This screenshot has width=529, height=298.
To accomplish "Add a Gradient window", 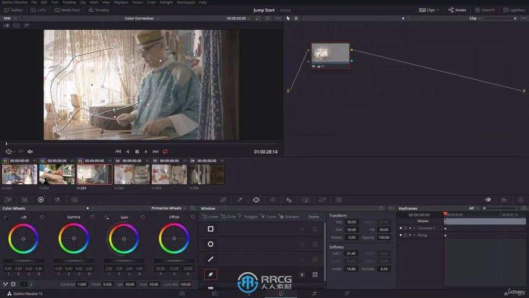I will pos(290,217).
